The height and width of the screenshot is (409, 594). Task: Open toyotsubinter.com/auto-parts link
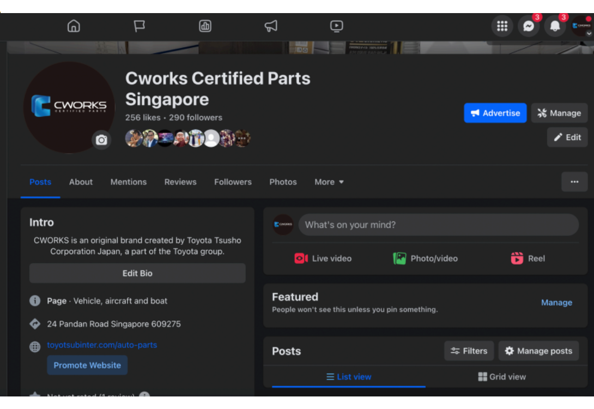102,345
